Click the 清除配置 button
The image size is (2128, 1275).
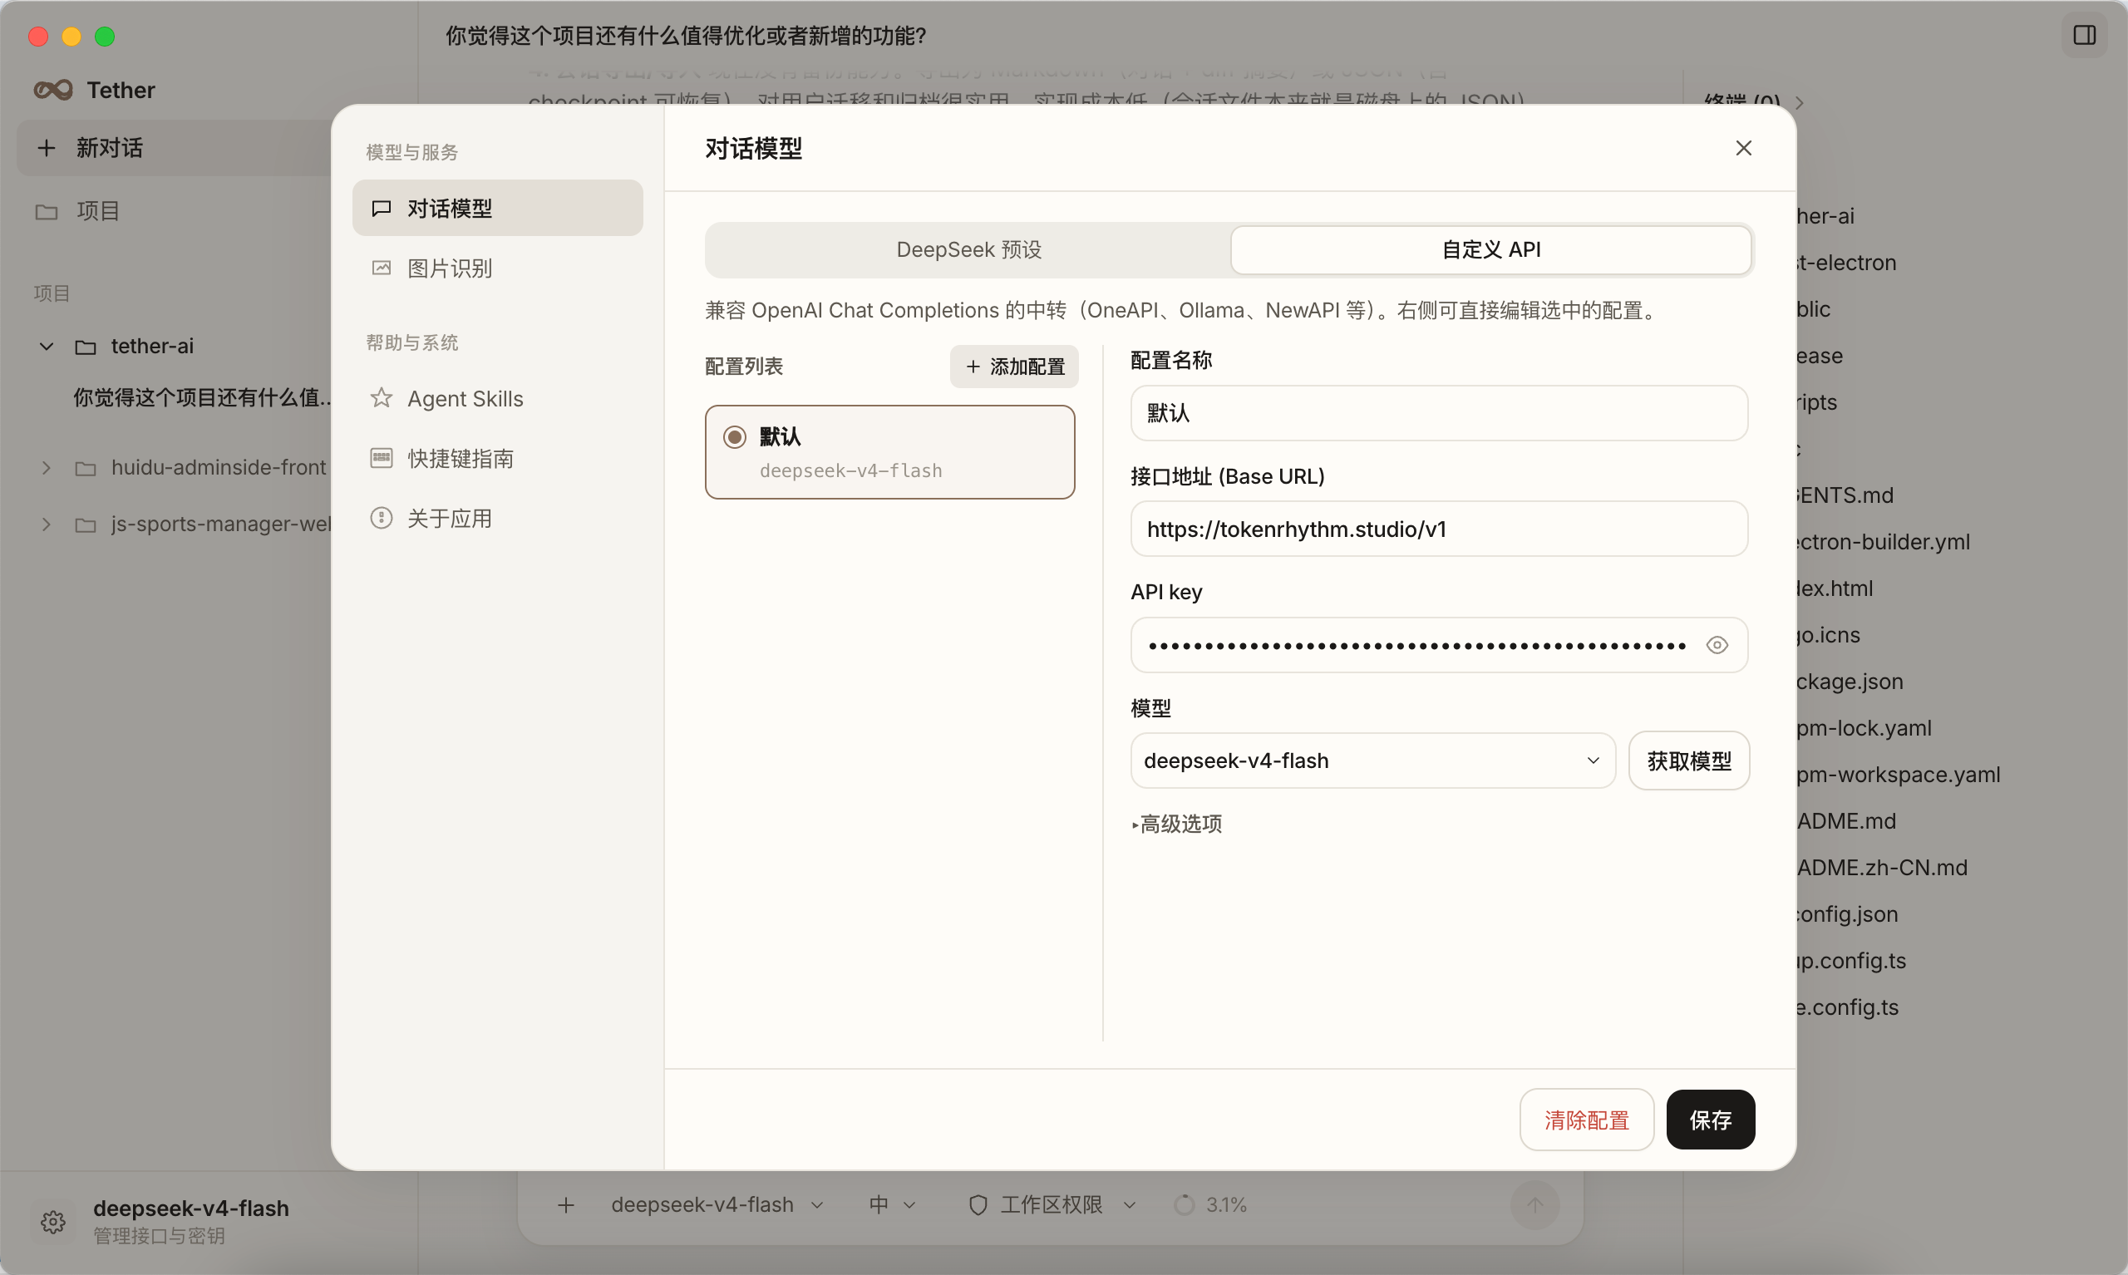coord(1587,1120)
